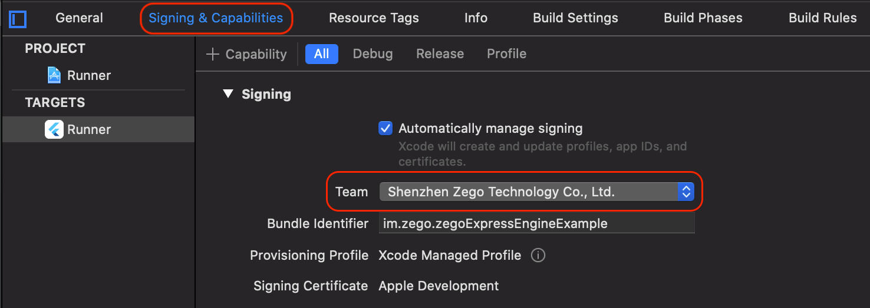Image resolution: width=870 pixels, height=308 pixels.
Task: Open the Signing & Capabilities tab
Action: pos(216,18)
